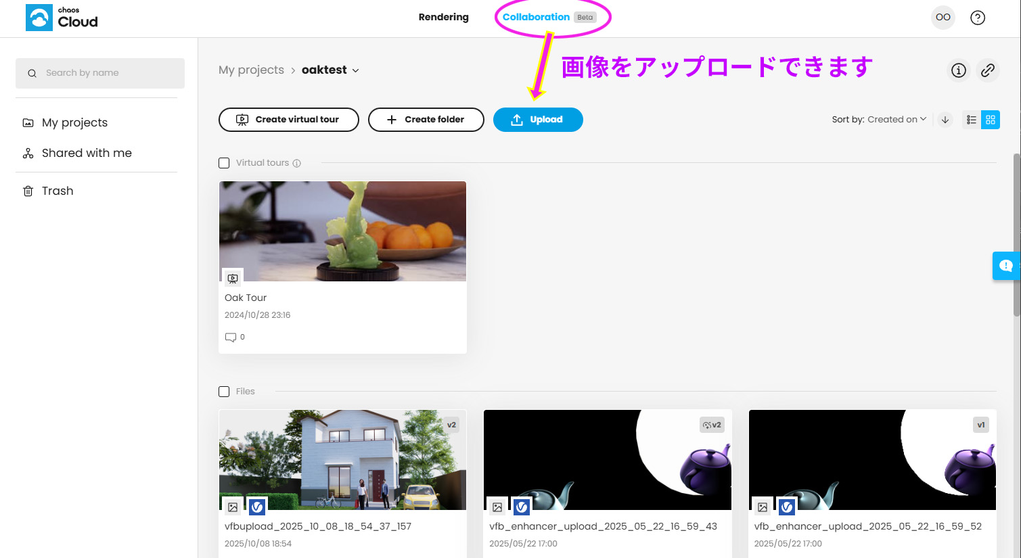Switch to grid view layout
The image size is (1021, 558).
[x=991, y=120]
